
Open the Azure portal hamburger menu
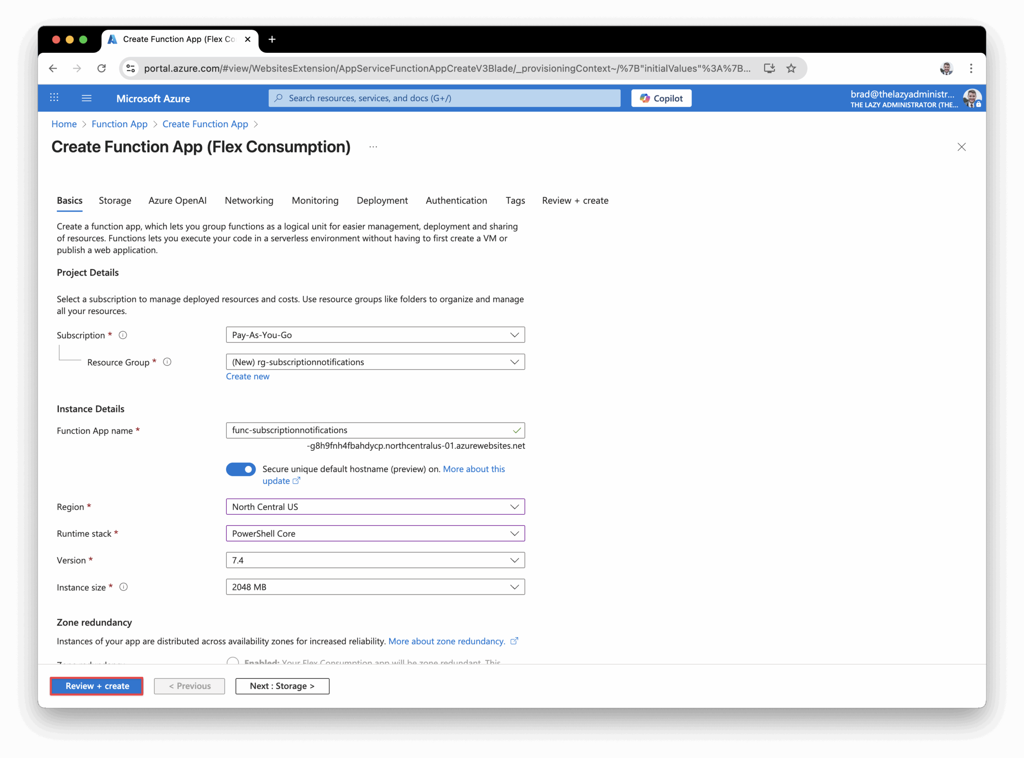point(86,98)
